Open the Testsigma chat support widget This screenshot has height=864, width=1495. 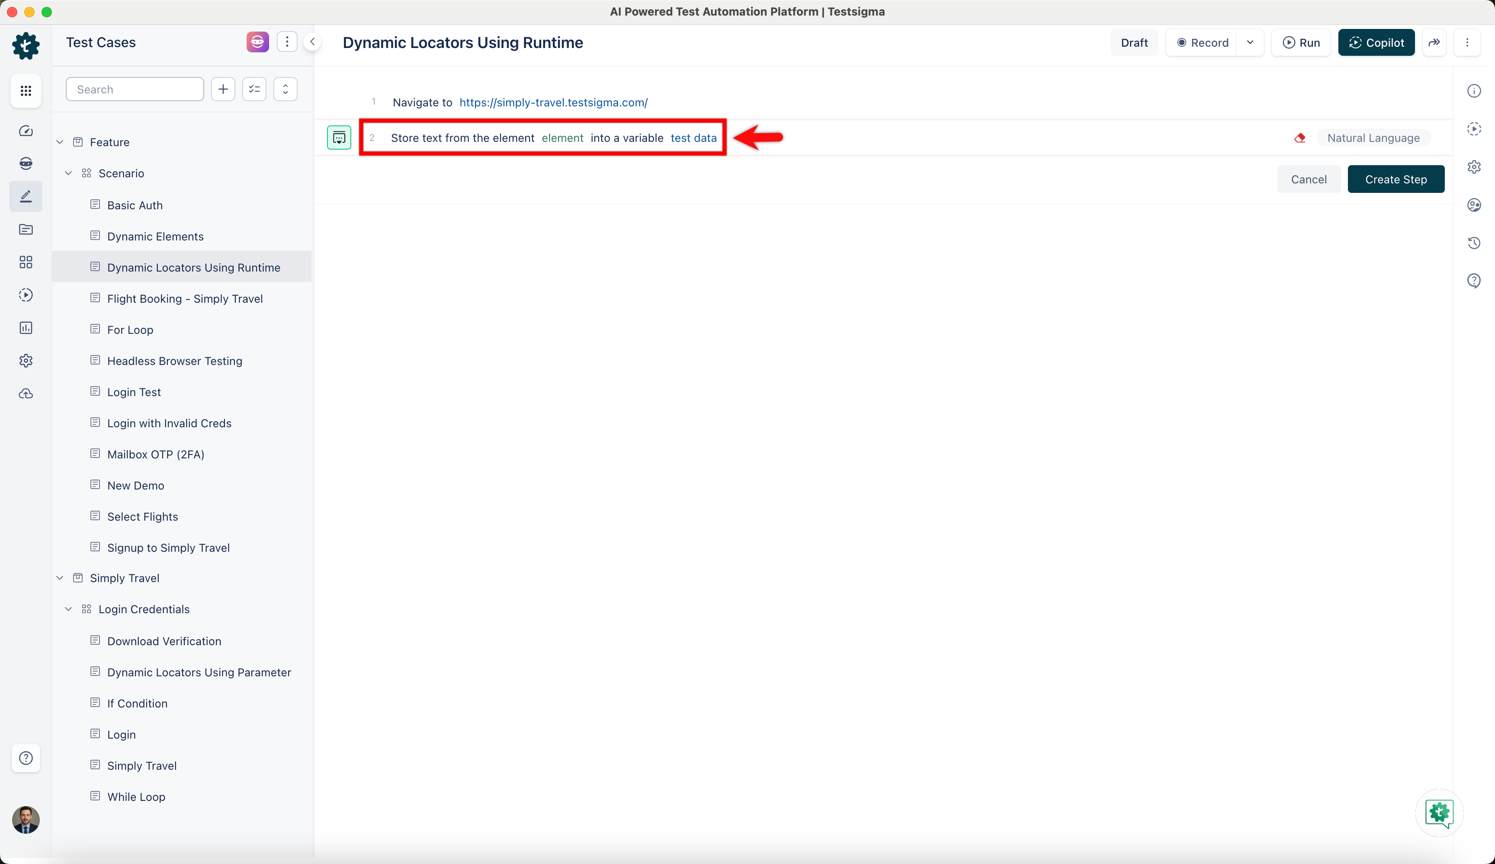coord(1440,813)
